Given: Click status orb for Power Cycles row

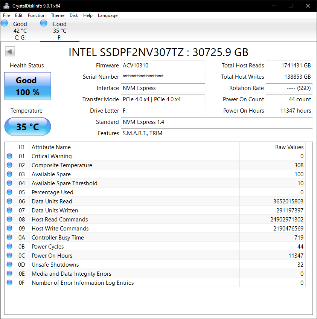Looking at the screenshot, I should pyautogui.click(x=9, y=246).
